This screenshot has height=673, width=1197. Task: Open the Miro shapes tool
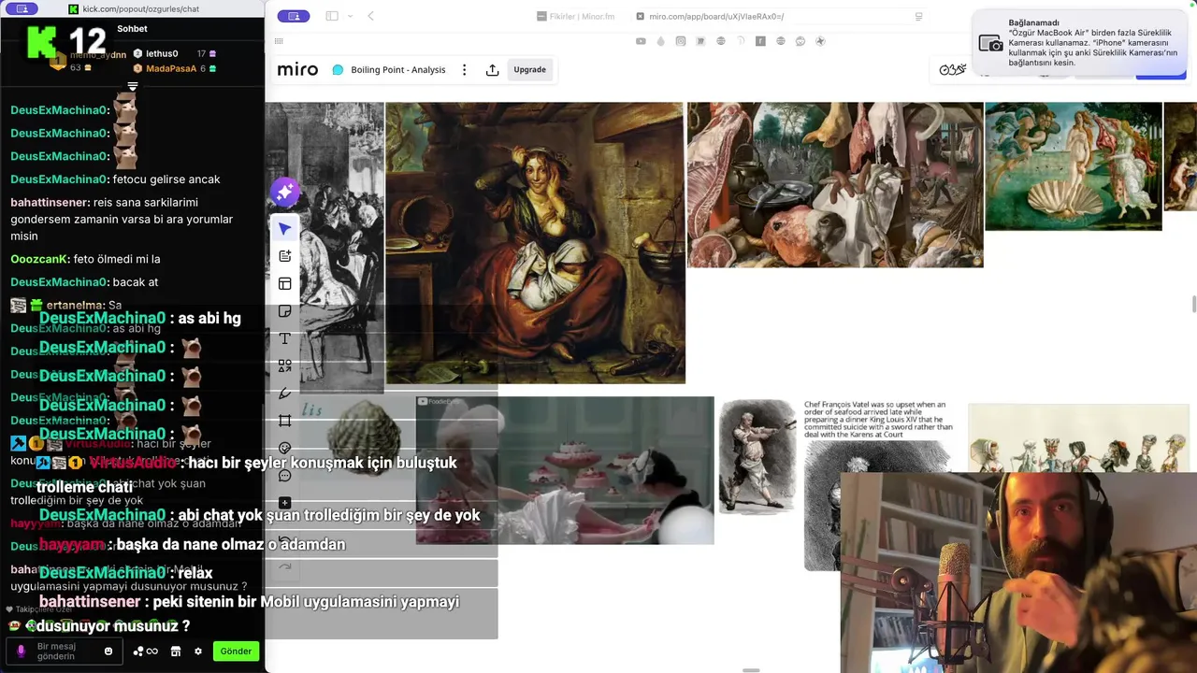tap(285, 365)
